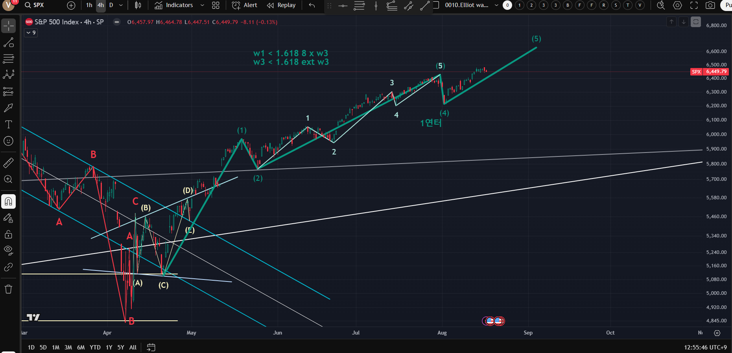Image resolution: width=732 pixels, height=353 pixels.
Task: Enter fullscreen mode
Action: [694, 5]
